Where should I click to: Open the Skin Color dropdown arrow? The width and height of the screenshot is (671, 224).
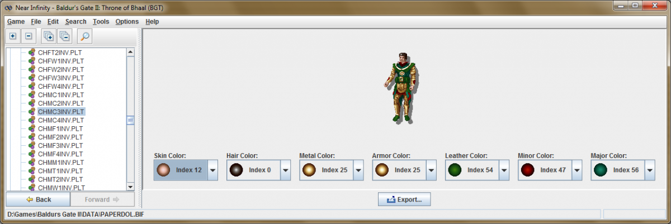[213, 170]
